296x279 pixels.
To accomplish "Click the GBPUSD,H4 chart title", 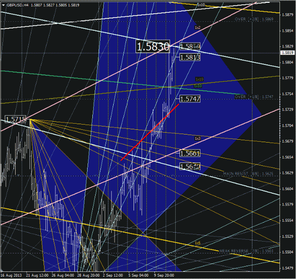I will [x=18, y=5].
